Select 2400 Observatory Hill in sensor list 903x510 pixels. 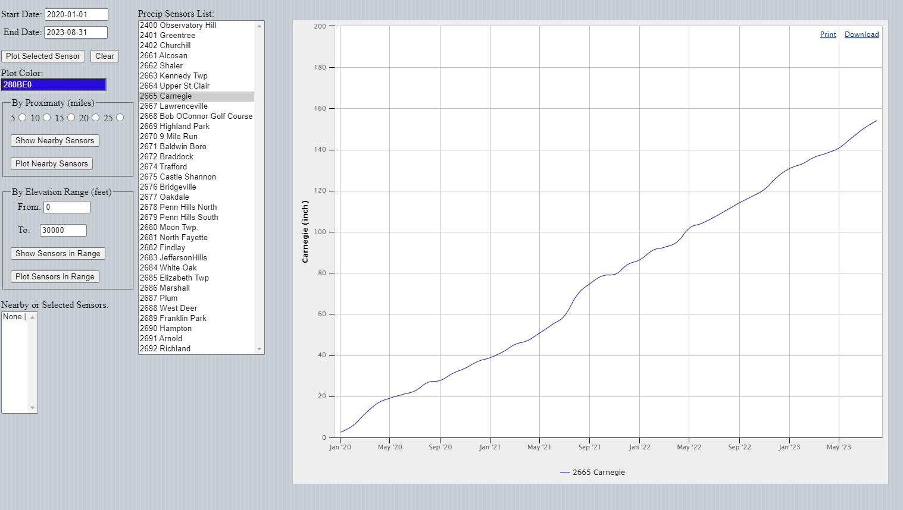178,26
